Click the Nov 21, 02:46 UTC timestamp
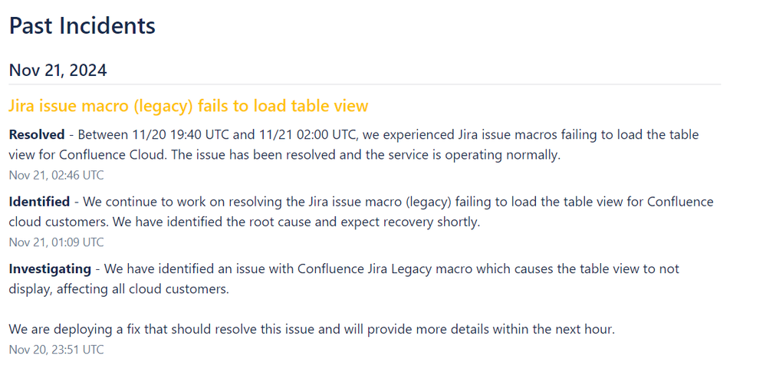The height and width of the screenshot is (372, 766). (56, 176)
